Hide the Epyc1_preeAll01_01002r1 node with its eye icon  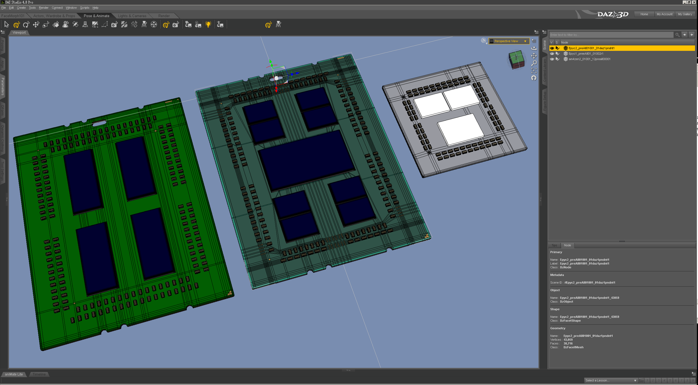click(552, 54)
